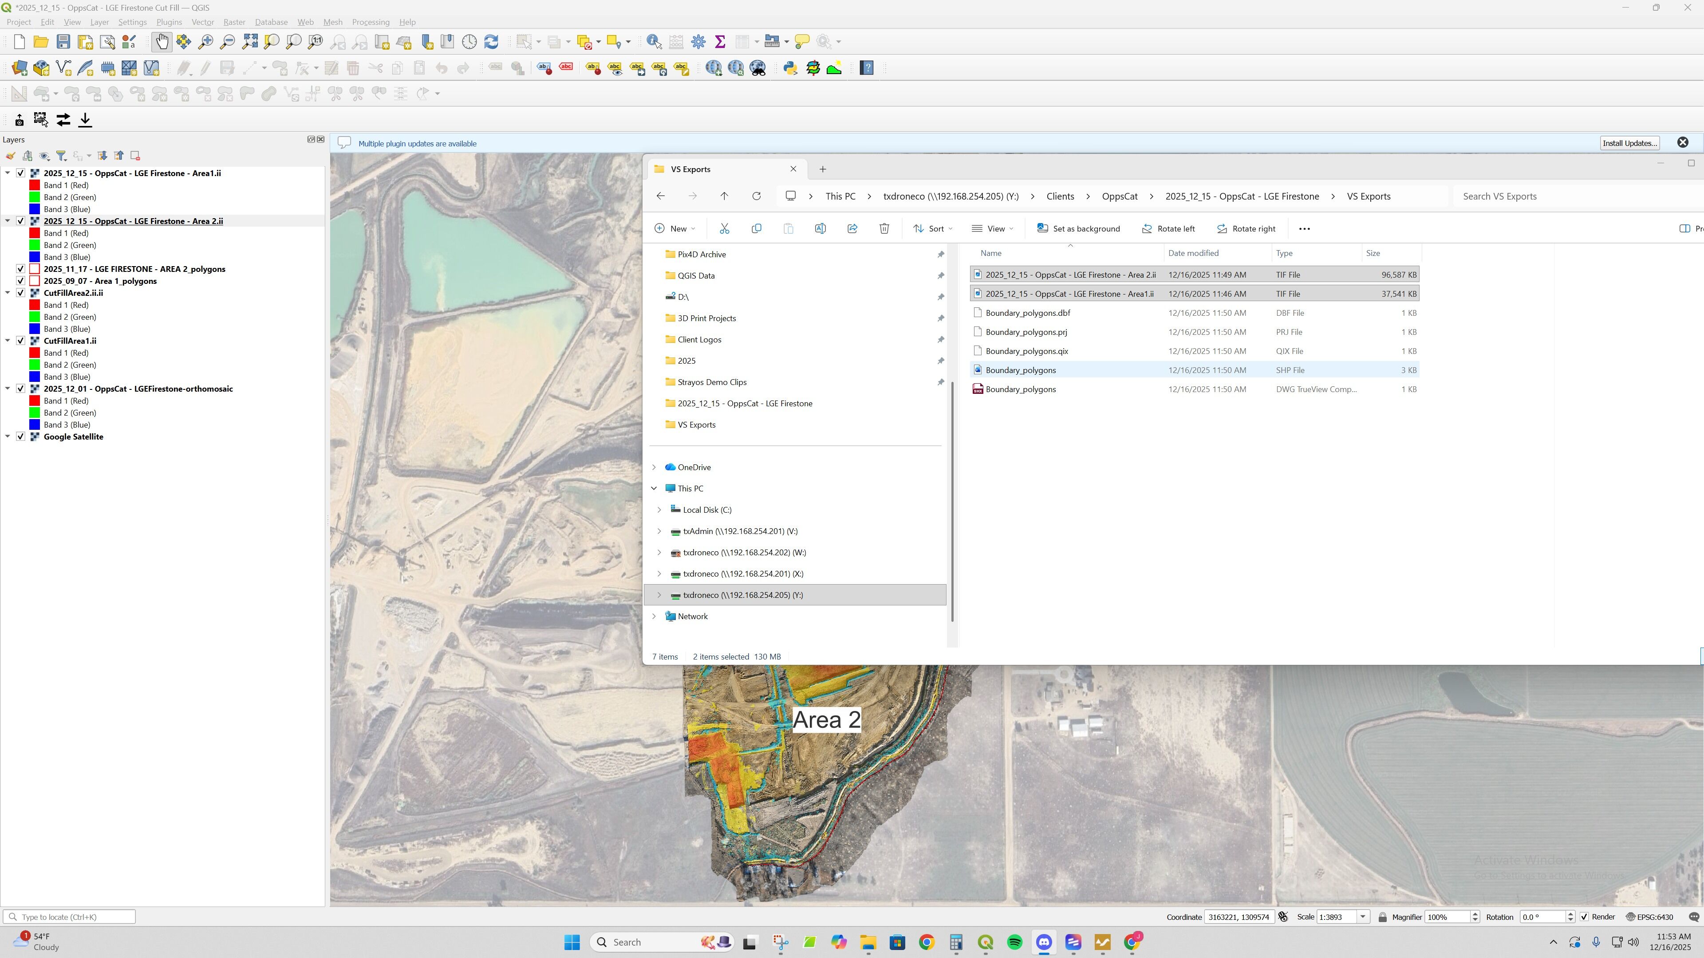Viewport: 1704px width, 958px height.
Task: Open the Layer menu
Action: 99,22
